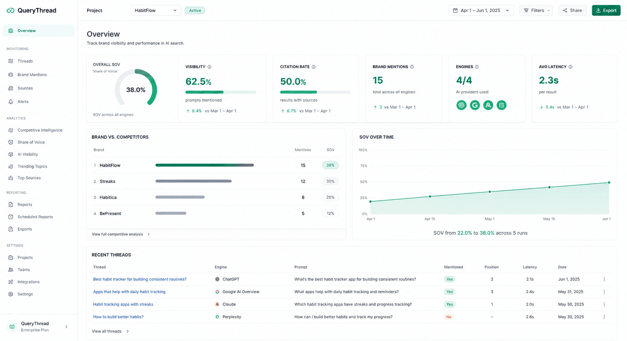Open the Apr 1 – Jun 1, 2025 date range picker

[x=481, y=10]
